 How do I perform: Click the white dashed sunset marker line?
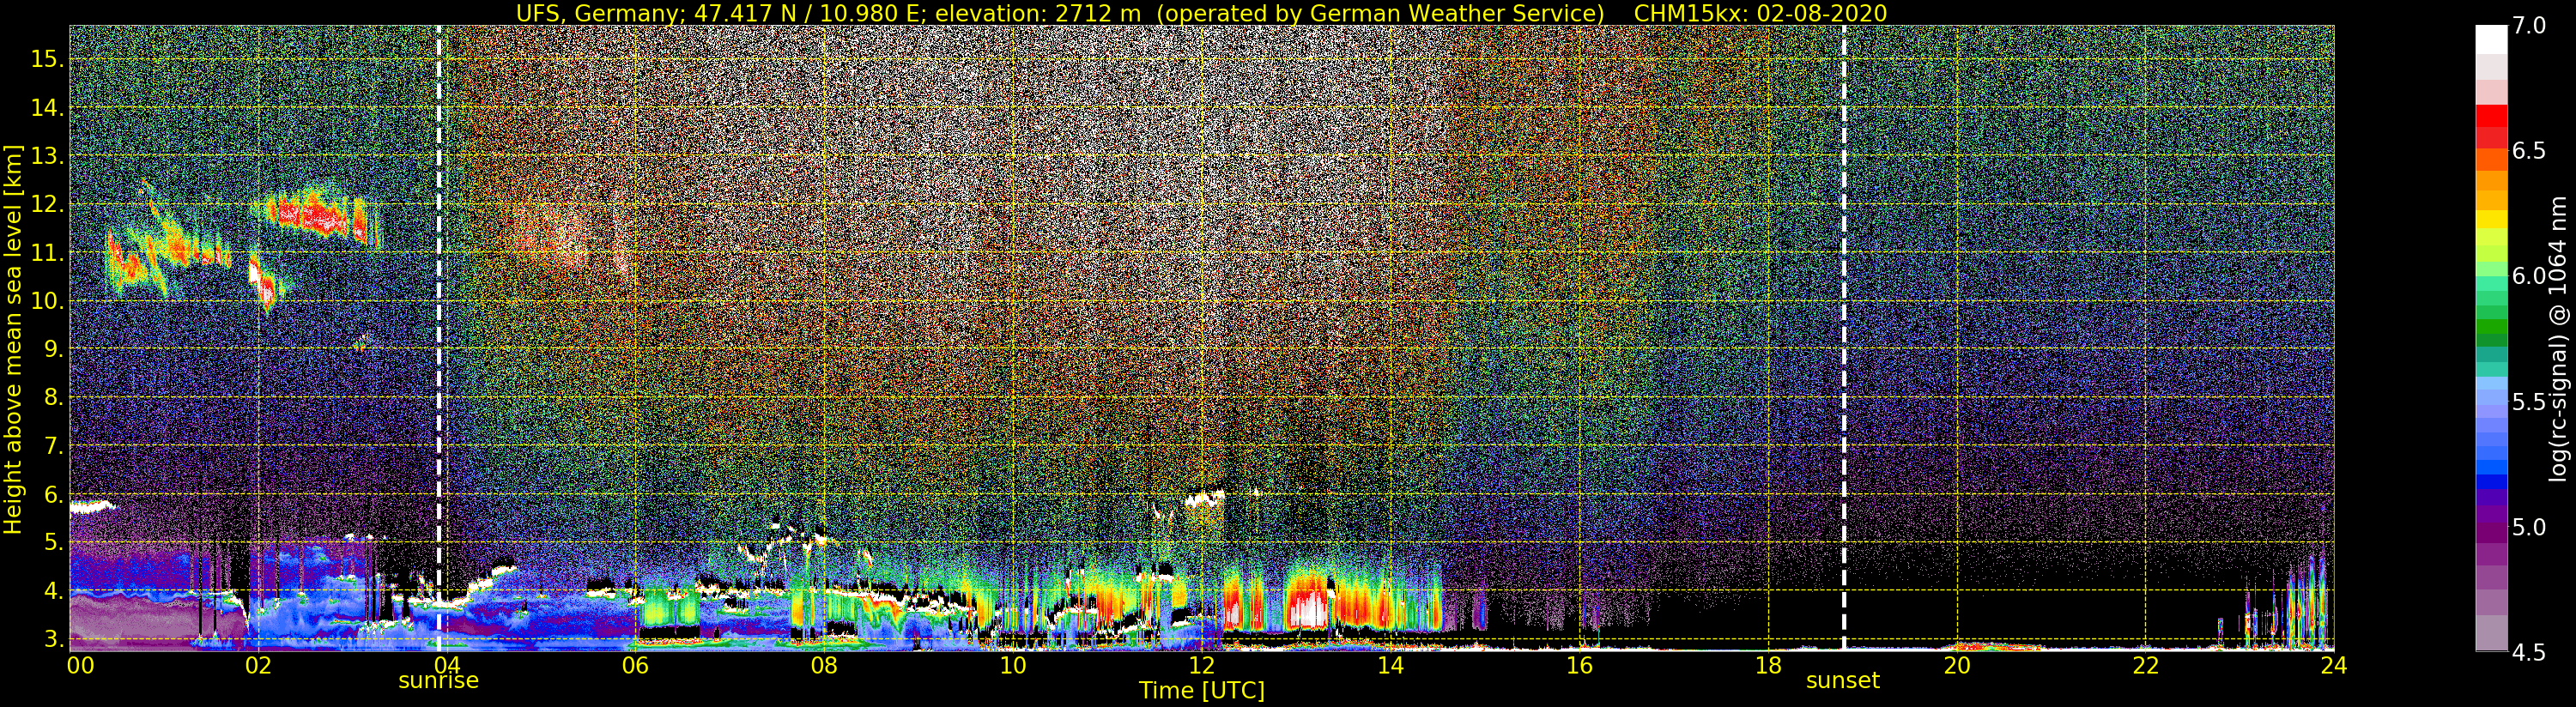tap(1843, 338)
